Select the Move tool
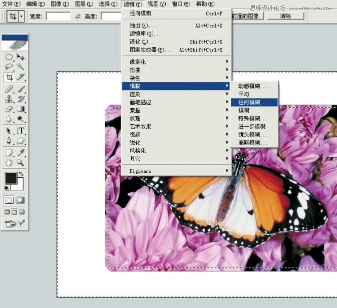337x308 pixels. (x=21, y=57)
